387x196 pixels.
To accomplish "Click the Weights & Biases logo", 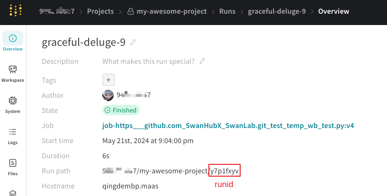I will pos(16,11).
